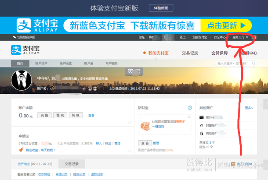Select the 首页 sub-navigation tab

(x=20, y=63)
